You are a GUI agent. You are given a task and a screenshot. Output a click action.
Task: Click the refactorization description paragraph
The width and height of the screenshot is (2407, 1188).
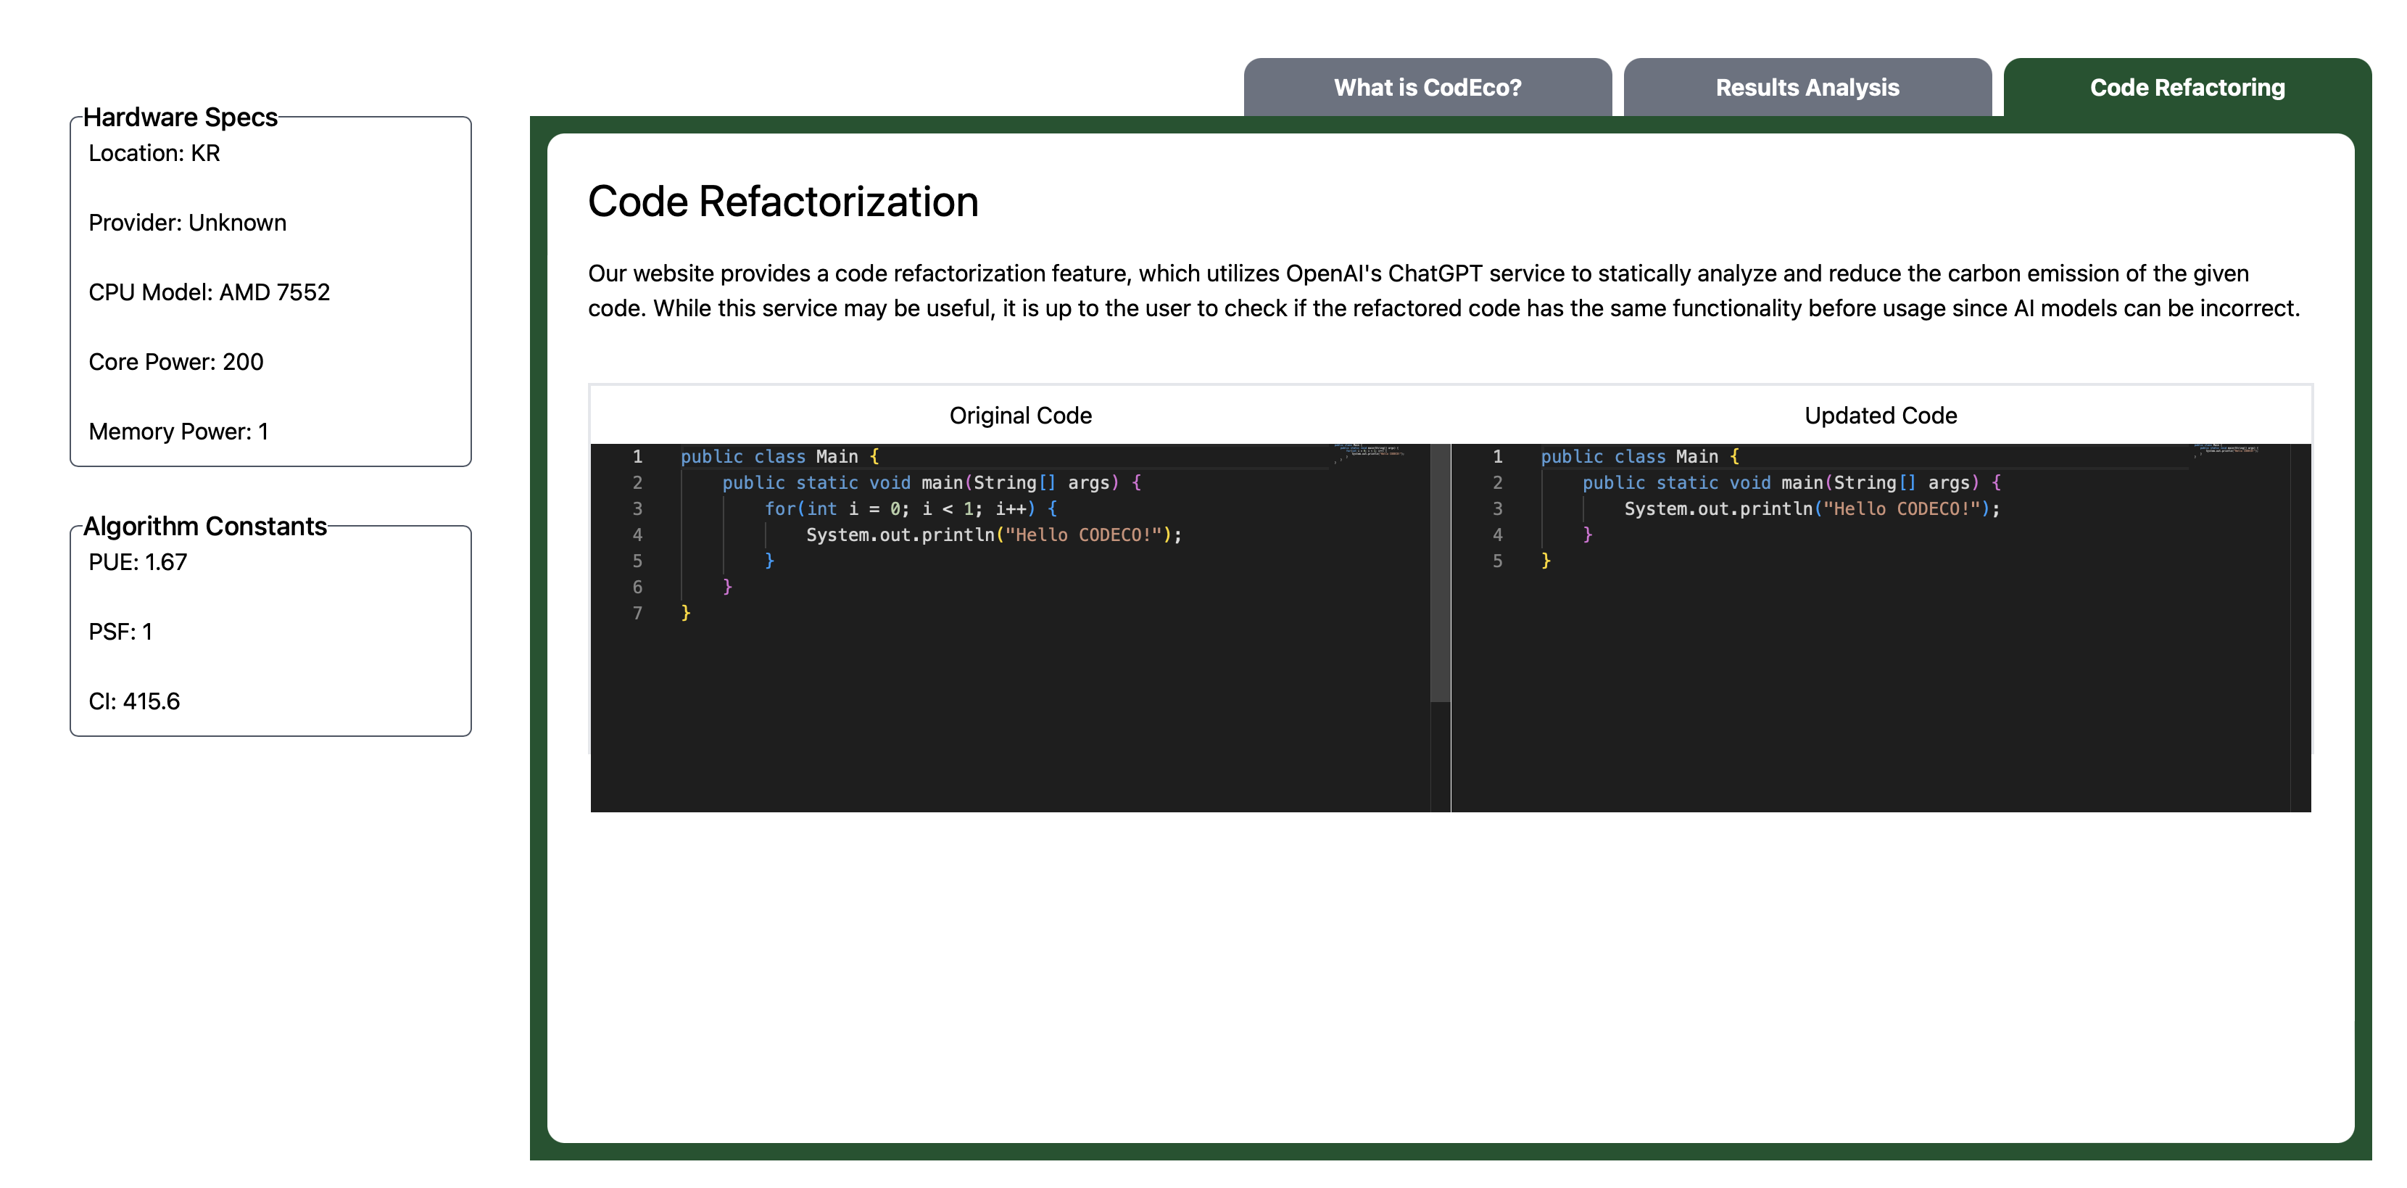[x=1443, y=291]
